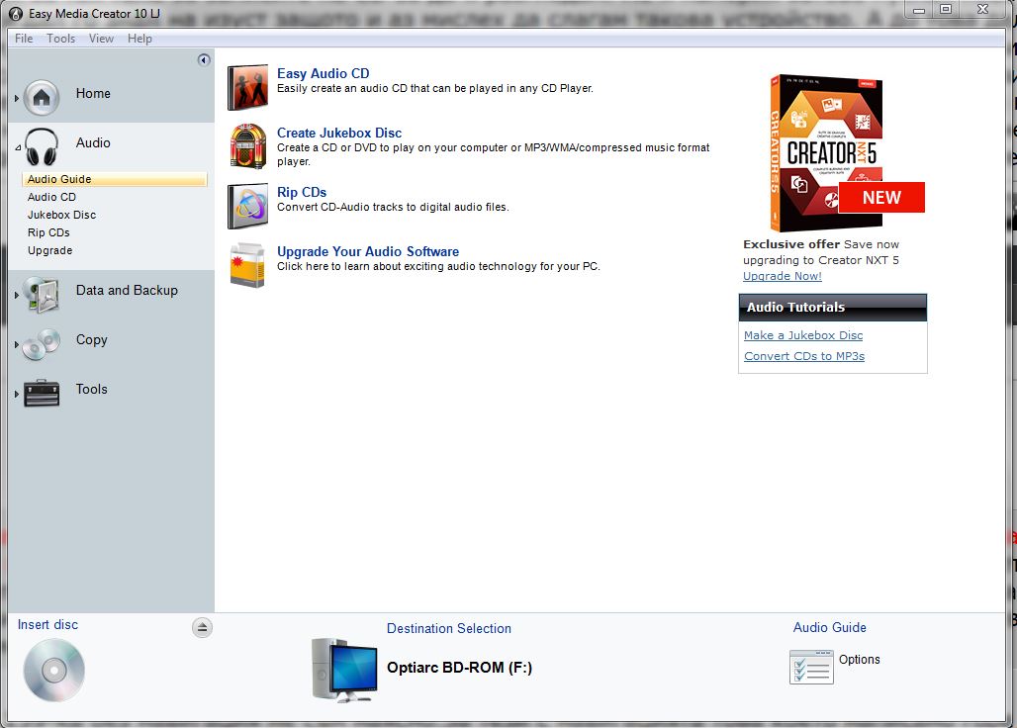Image resolution: width=1017 pixels, height=728 pixels.
Task: Open the File menu
Action: pyautogui.click(x=24, y=39)
